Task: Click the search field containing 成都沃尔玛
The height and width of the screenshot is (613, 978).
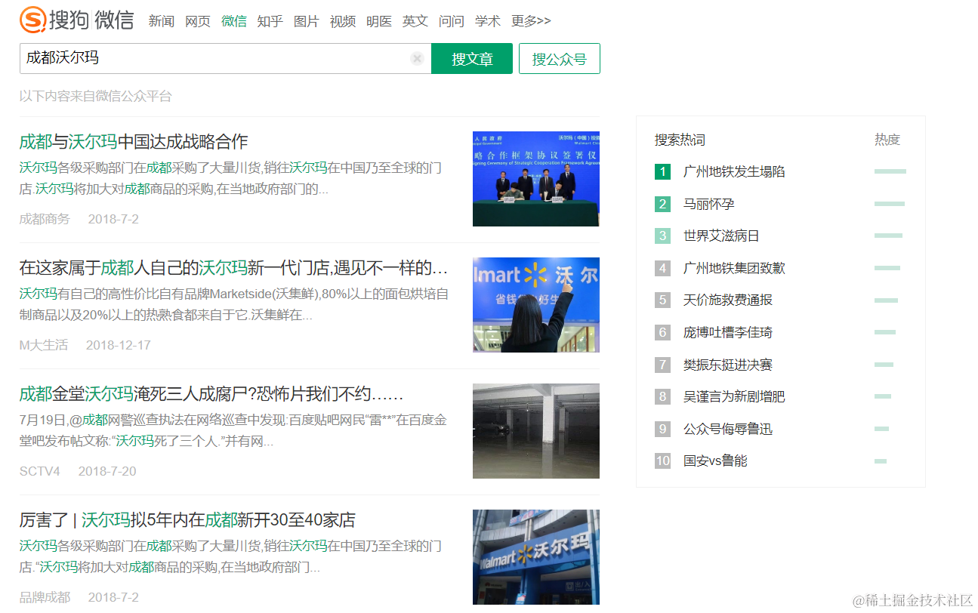Action: click(225, 58)
